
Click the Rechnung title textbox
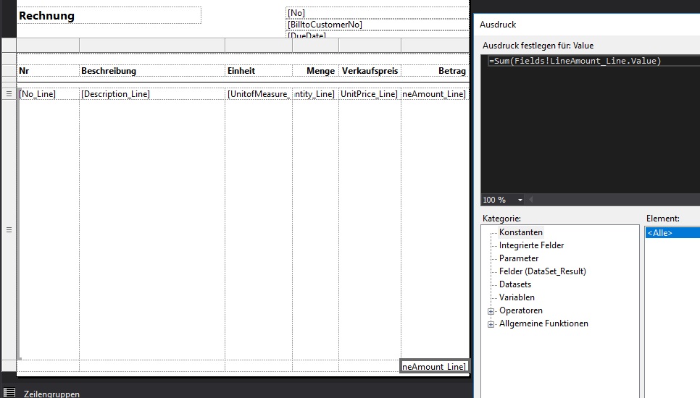[x=109, y=16]
